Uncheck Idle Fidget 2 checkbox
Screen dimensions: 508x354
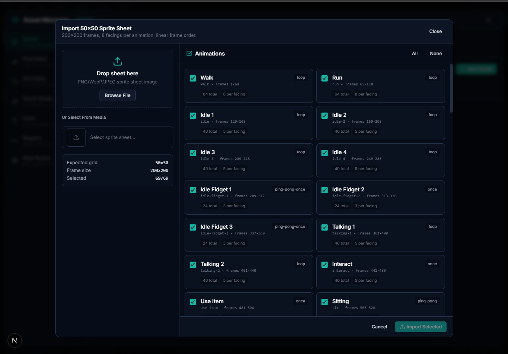pos(325,190)
